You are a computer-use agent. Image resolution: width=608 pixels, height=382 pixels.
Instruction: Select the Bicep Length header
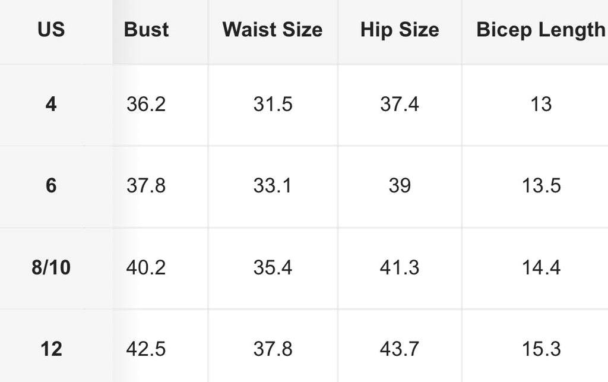[540, 30]
